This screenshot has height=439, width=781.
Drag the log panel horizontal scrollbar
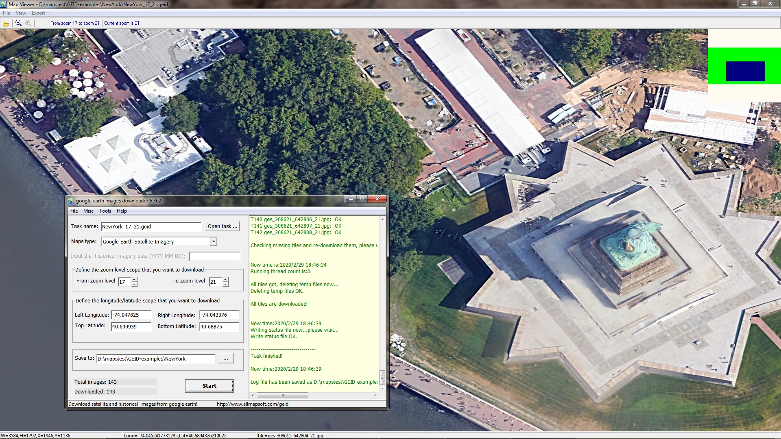[x=281, y=396]
